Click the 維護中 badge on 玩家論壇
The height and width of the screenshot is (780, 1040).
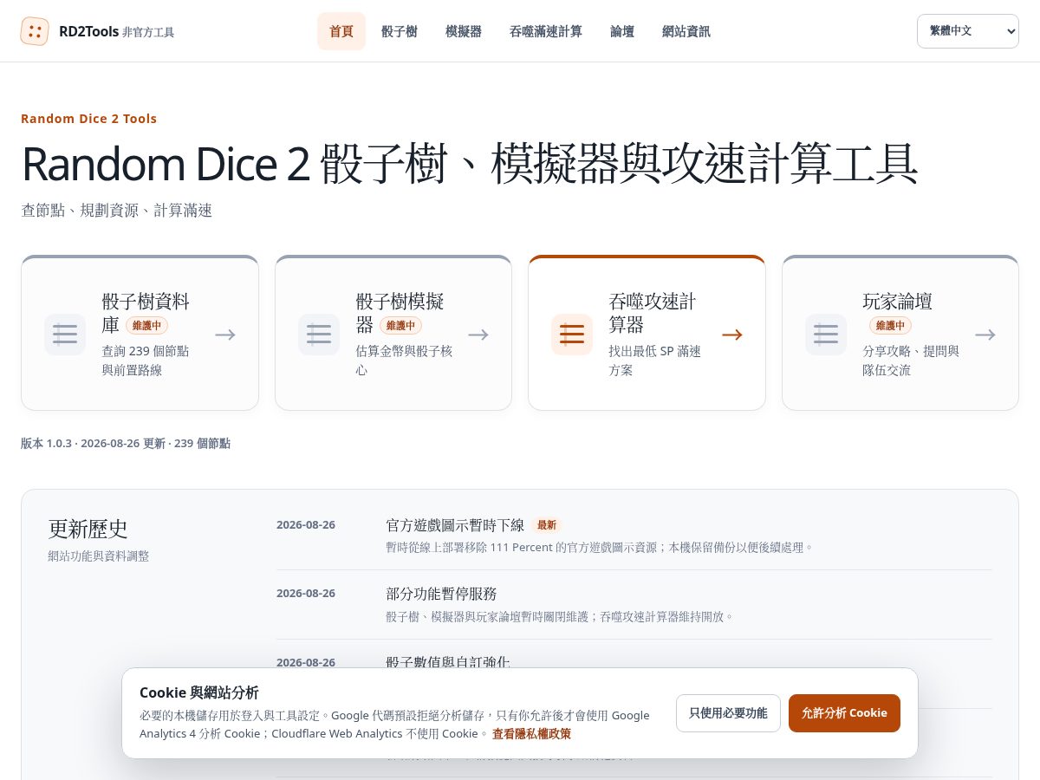890,326
